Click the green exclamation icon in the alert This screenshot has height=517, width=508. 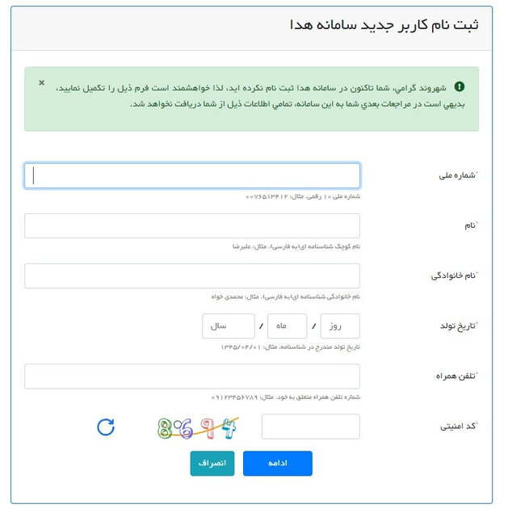(x=460, y=86)
